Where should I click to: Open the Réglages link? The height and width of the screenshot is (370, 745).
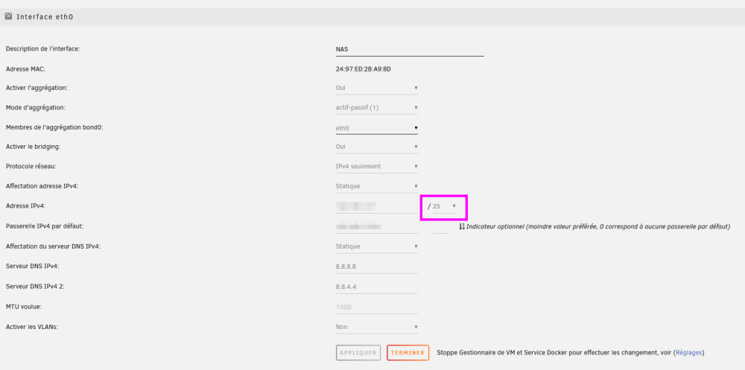coord(689,353)
